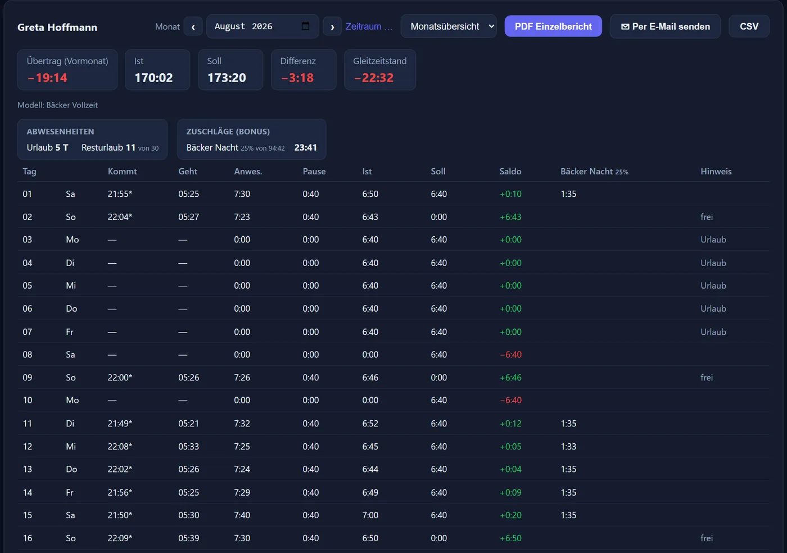Open the calendar picker in month field
The width and height of the screenshot is (787, 553).
(x=305, y=26)
